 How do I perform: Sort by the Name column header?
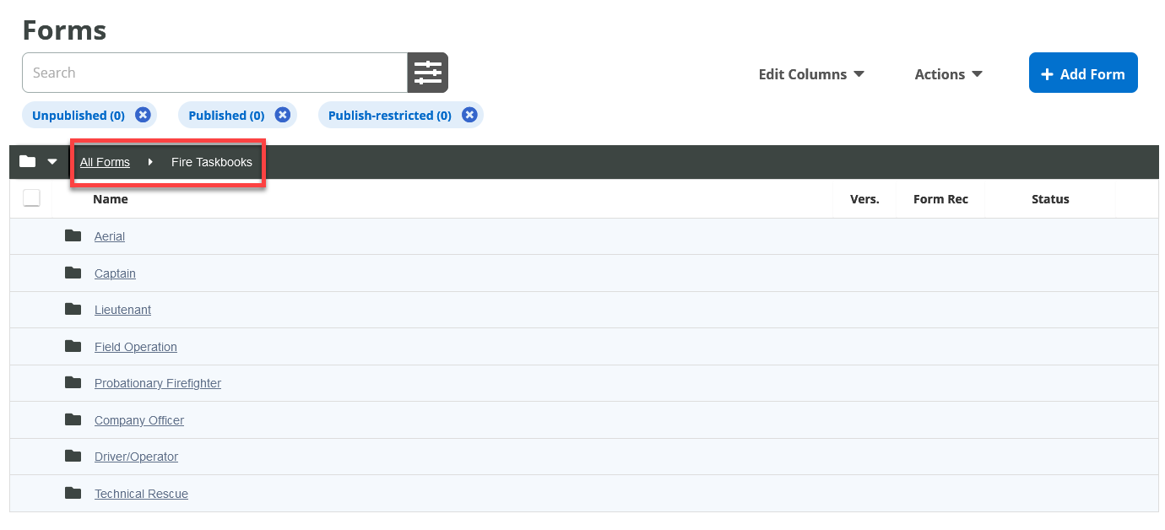(111, 199)
